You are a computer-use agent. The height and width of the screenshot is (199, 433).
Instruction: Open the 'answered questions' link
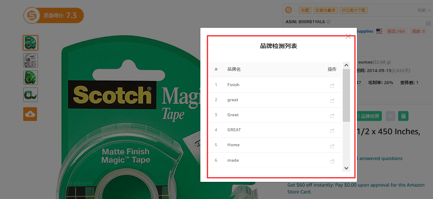pyautogui.click(x=378, y=158)
